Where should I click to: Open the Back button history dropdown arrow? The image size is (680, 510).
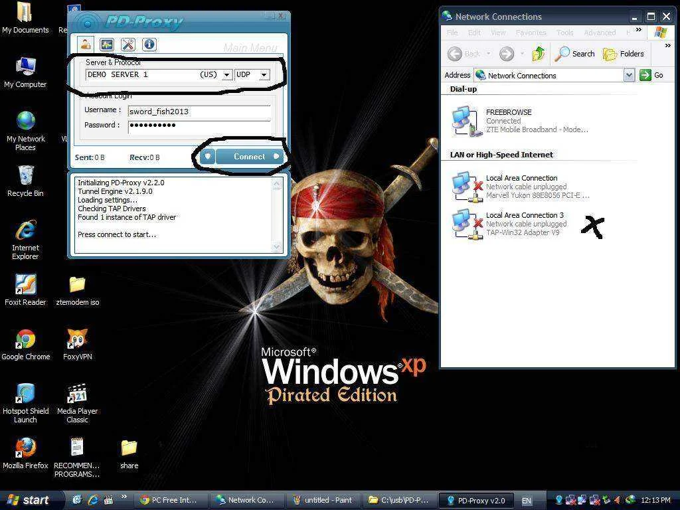pos(488,54)
